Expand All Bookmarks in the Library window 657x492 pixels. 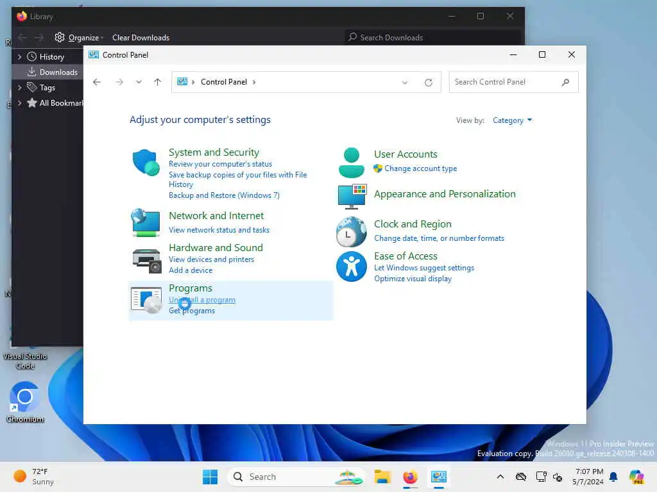pos(19,103)
